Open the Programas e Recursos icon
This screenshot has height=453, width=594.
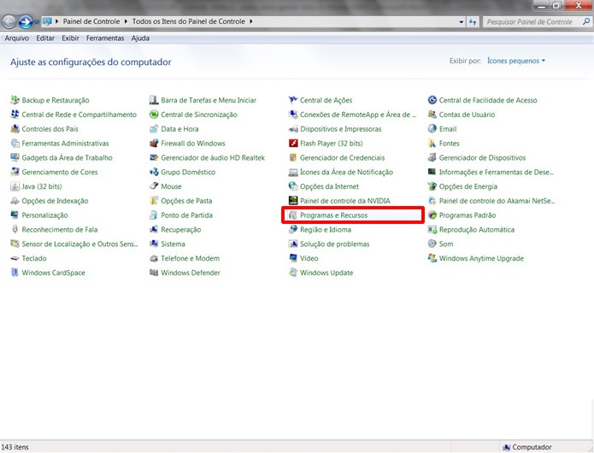293,215
